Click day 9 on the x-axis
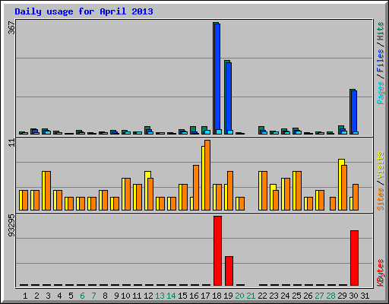This screenshot has width=389, height=304. 116,296
